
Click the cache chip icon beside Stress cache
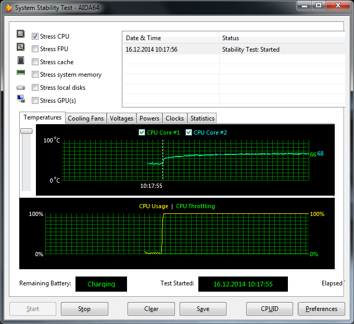click(x=20, y=61)
